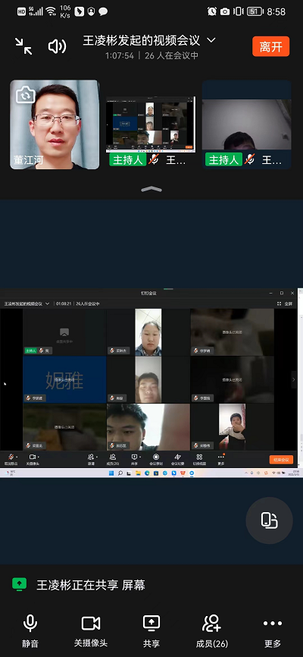Mute microphone with the 静音 button
This screenshot has height=657, width=303.
click(30, 631)
